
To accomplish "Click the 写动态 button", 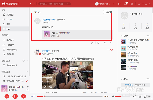I will point(108,12).
